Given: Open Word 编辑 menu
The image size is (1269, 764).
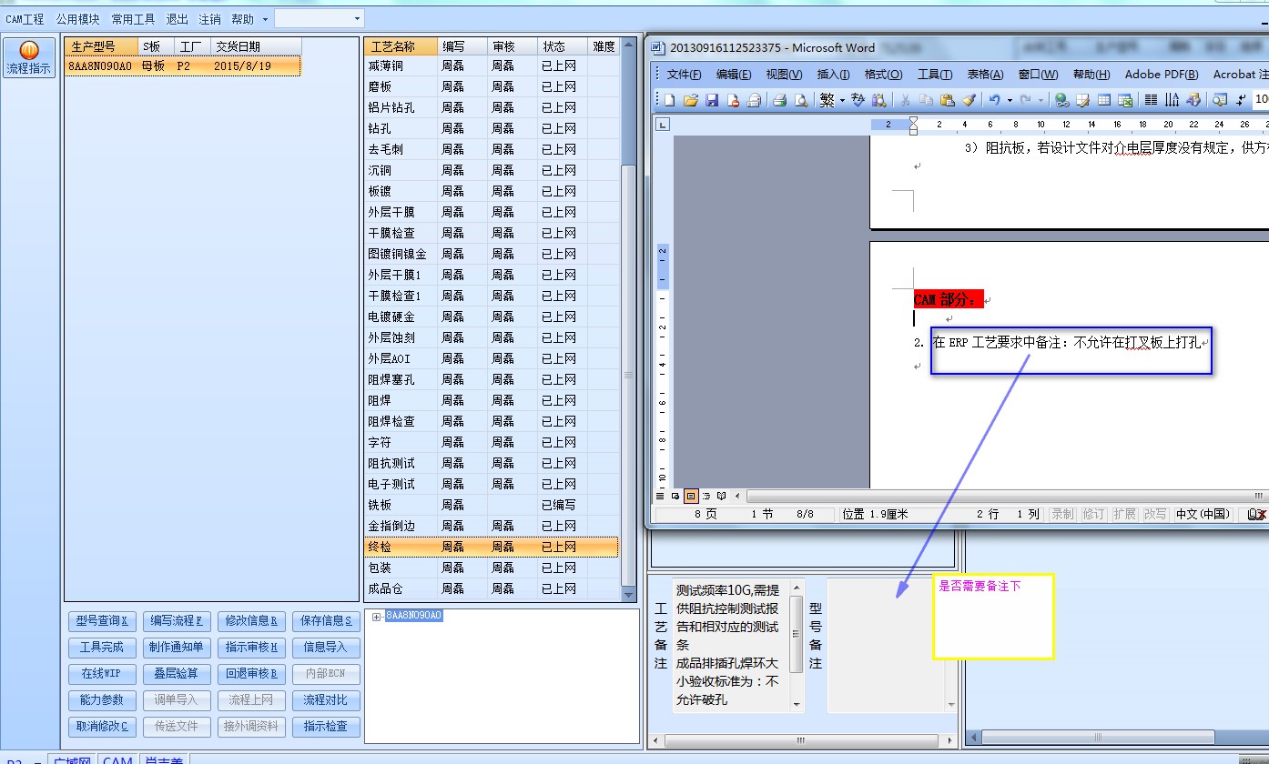Looking at the screenshot, I should click(734, 75).
